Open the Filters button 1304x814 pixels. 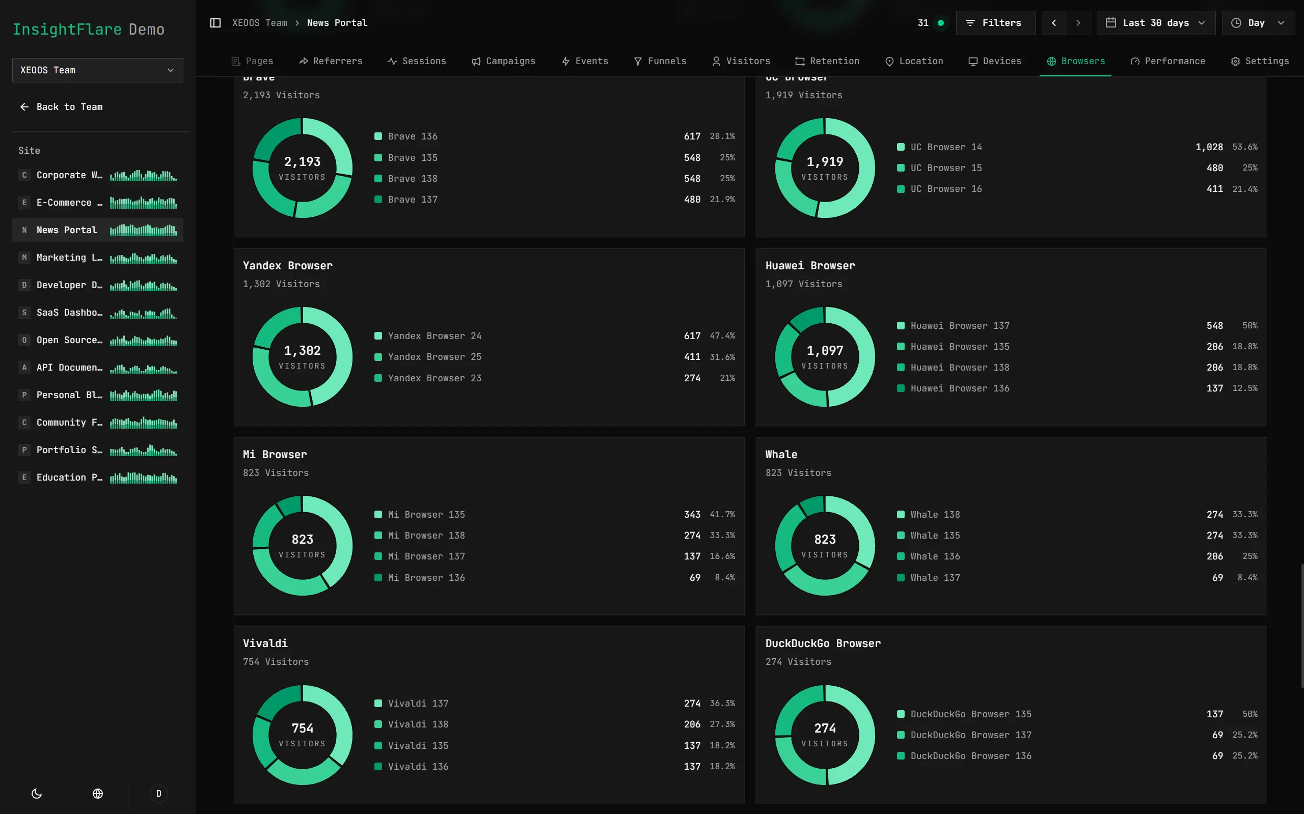click(x=995, y=22)
